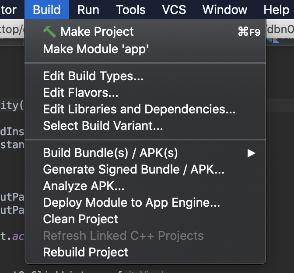
Task: Select Generate Signed Bundle / APK
Action: point(134,170)
